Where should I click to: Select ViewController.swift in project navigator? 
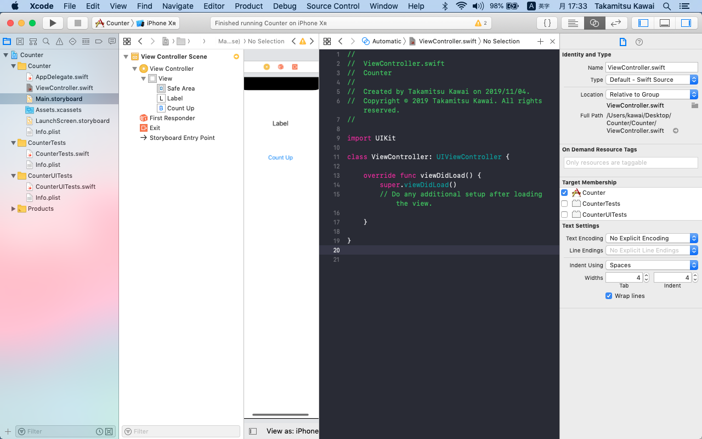(x=64, y=88)
